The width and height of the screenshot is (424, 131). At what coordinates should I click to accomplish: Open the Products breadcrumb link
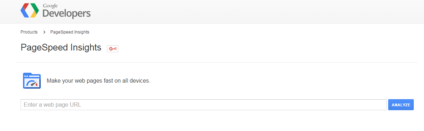click(29, 32)
